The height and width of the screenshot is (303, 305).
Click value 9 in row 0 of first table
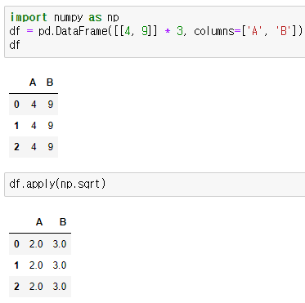pyautogui.click(x=51, y=105)
